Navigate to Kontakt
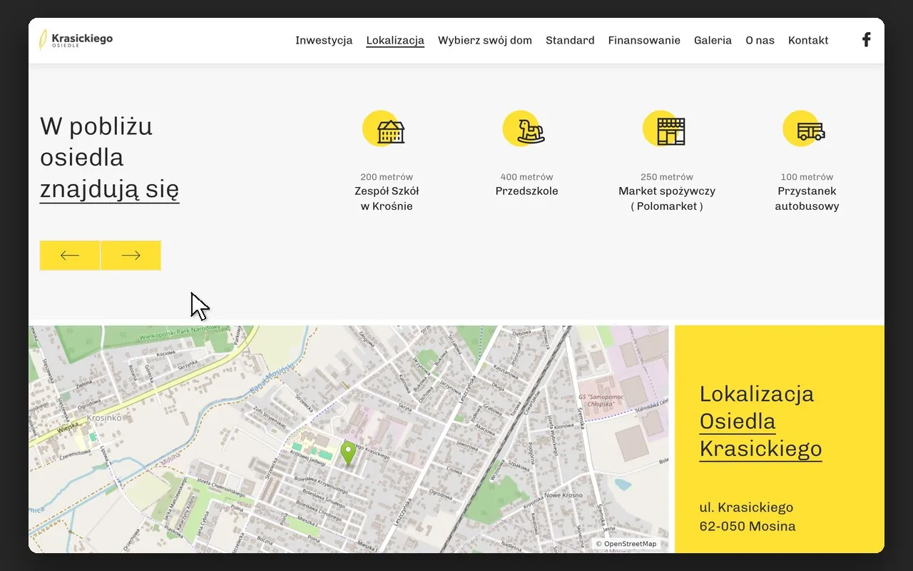The height and width of the screenshot is (571, 913). (808, 41)
